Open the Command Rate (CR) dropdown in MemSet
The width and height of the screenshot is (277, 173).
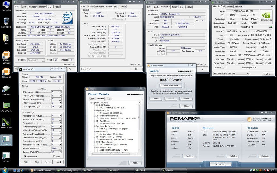(60, 152)
